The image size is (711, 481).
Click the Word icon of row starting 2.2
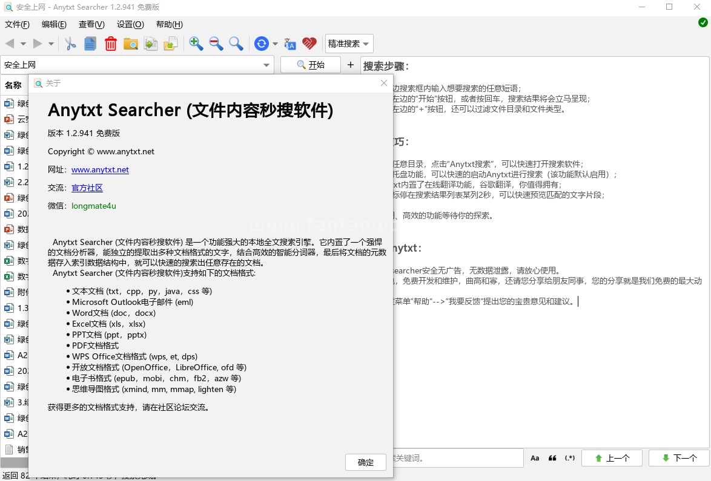coord(8,183)
